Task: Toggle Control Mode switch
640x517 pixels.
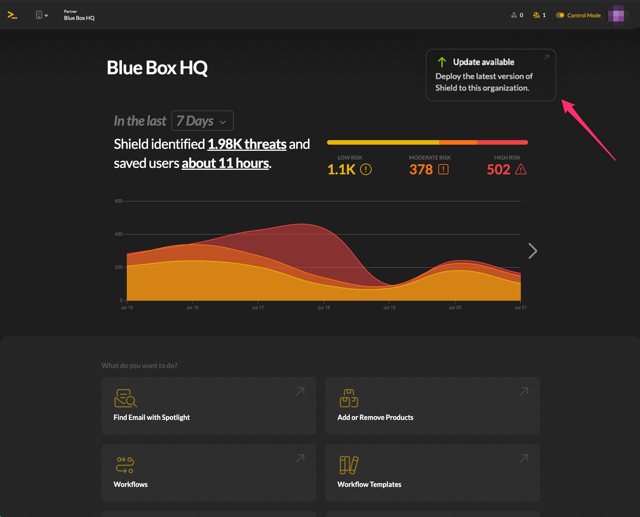Action: [560, 15]
